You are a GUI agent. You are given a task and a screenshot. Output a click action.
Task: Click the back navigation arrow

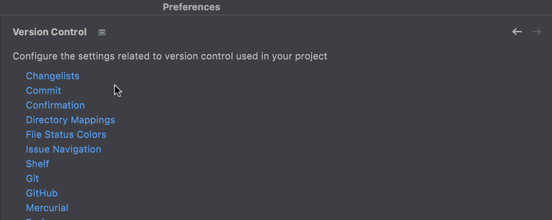517,32
